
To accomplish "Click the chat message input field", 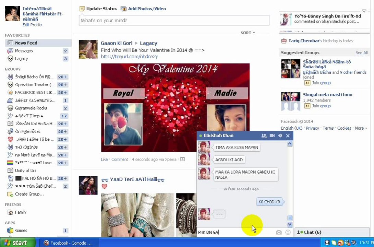I will [x=236, y=232].
